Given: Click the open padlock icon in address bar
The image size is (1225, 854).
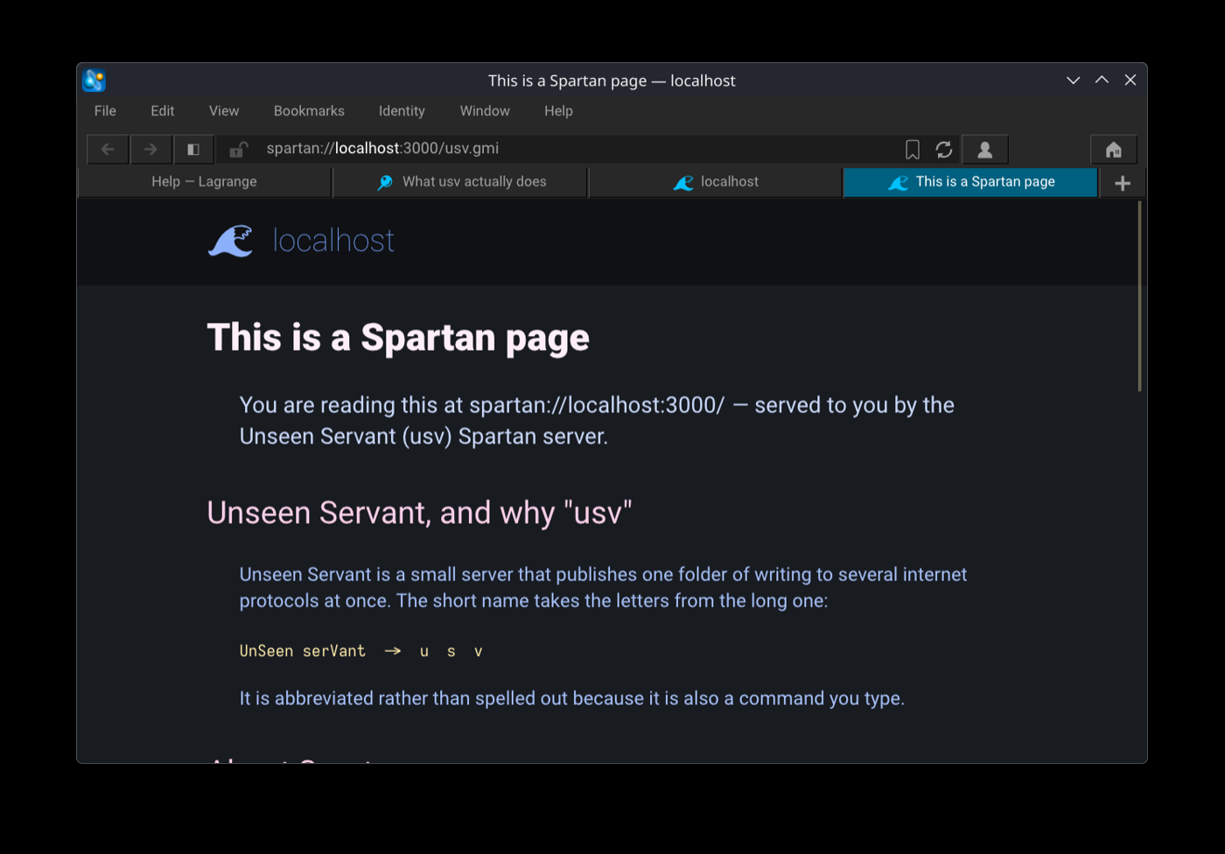Looking at the screenshot, I should (237, 150).
